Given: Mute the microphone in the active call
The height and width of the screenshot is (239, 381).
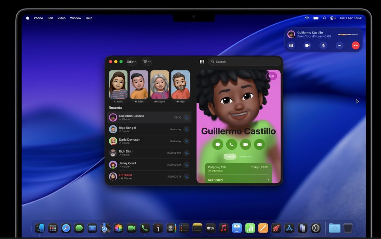Looking at the screenshot, I should pos(323,45).
